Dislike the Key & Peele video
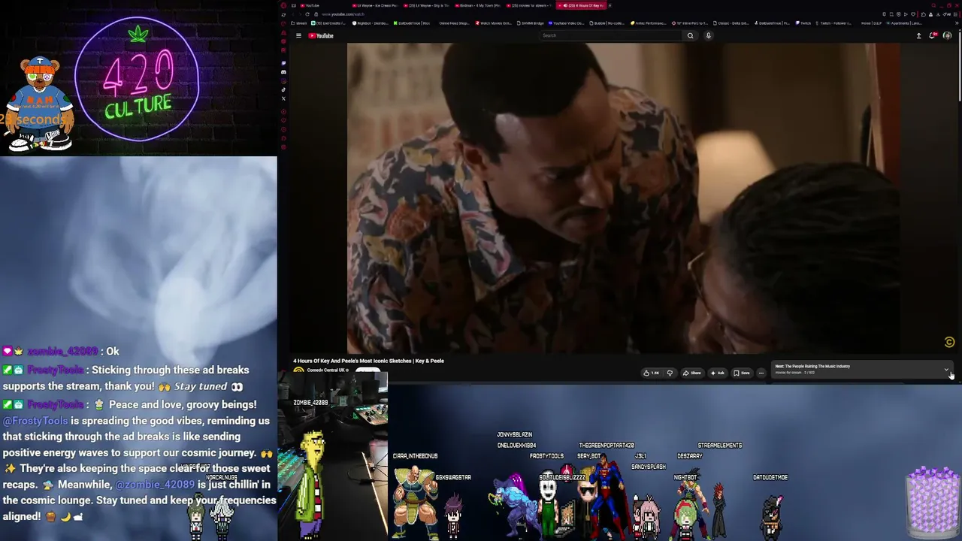This screenshot has height=541, width=962. (x=670, y=373)
